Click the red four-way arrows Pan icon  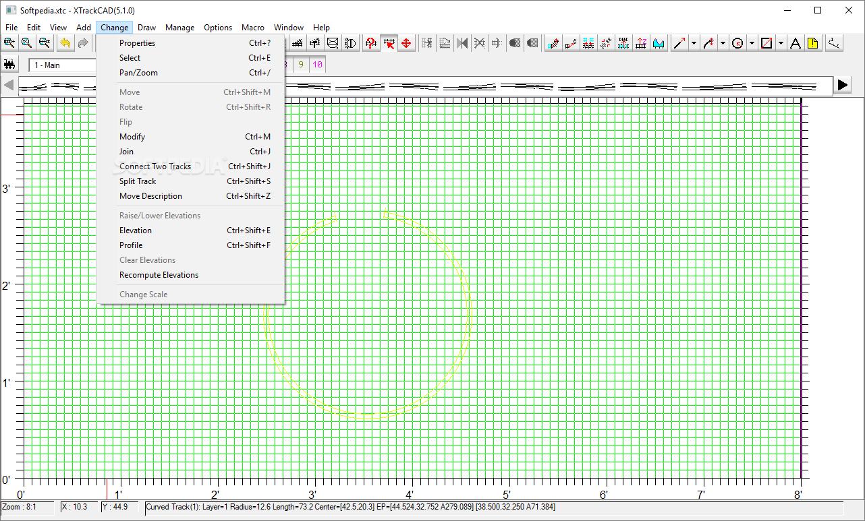[406, 43]
